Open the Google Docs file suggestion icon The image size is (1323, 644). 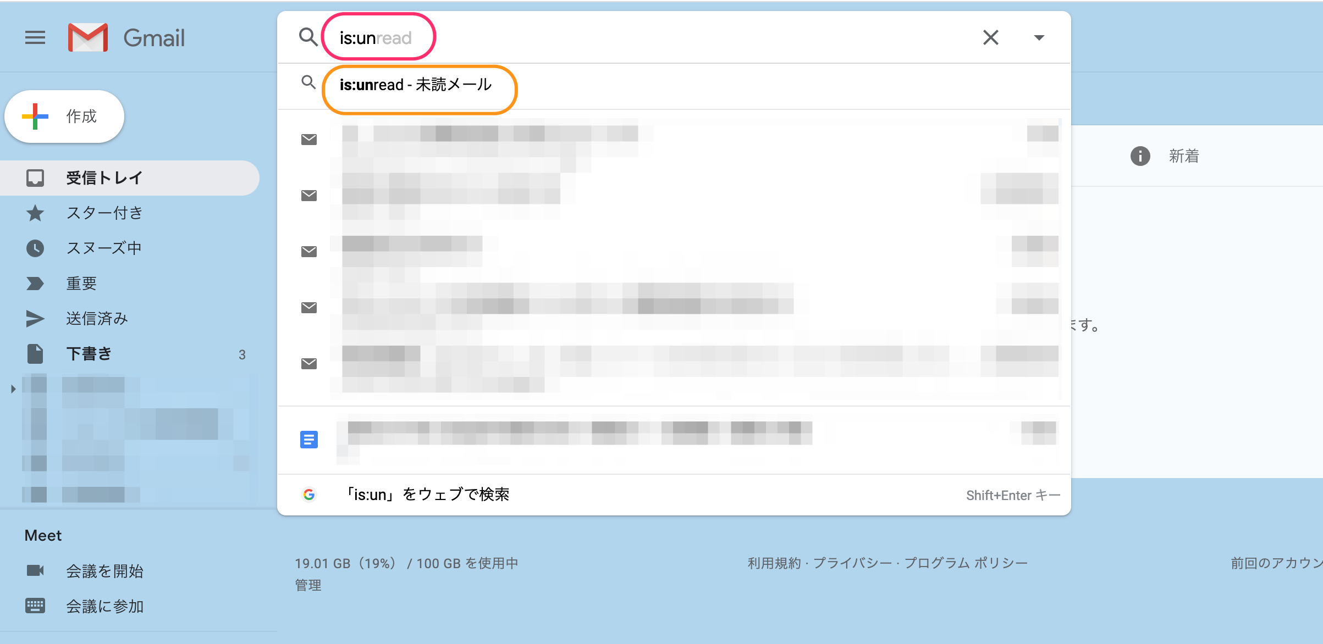309,440
